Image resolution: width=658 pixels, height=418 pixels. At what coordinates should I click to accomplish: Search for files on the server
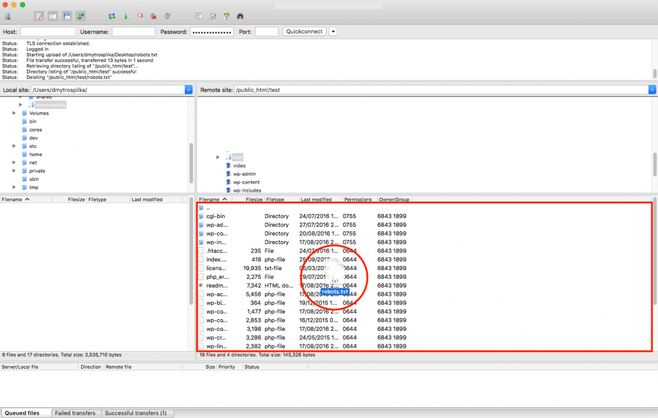(x=240, y=16)
